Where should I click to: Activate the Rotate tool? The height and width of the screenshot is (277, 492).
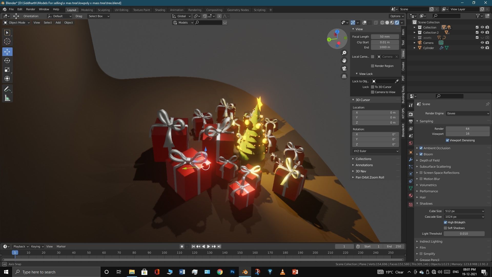coord(7,61)
